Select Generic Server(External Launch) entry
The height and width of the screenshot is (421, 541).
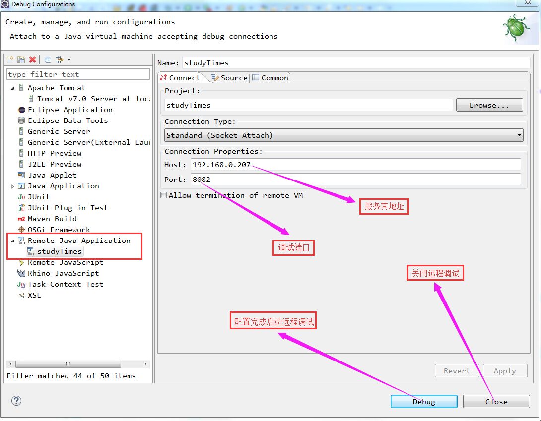click(89, 142)
